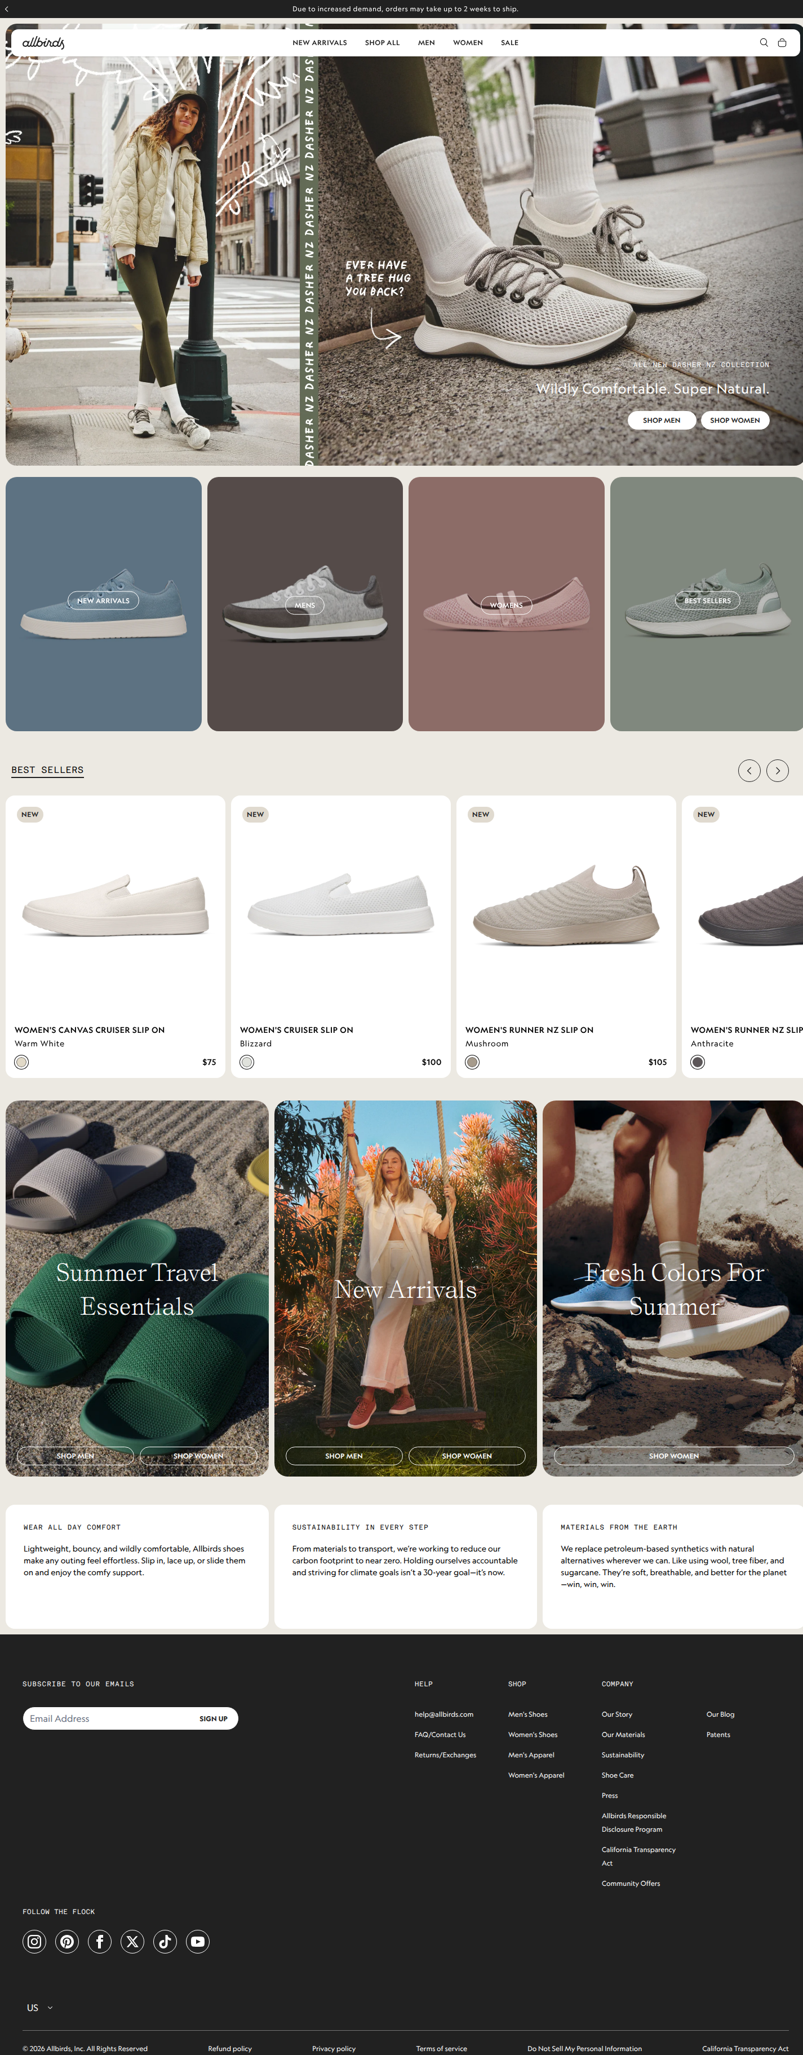Image resolution: width=803 pixels, height=2055 pixels.
Task: Open Sale nav menu item
Action: click(509, 42)
